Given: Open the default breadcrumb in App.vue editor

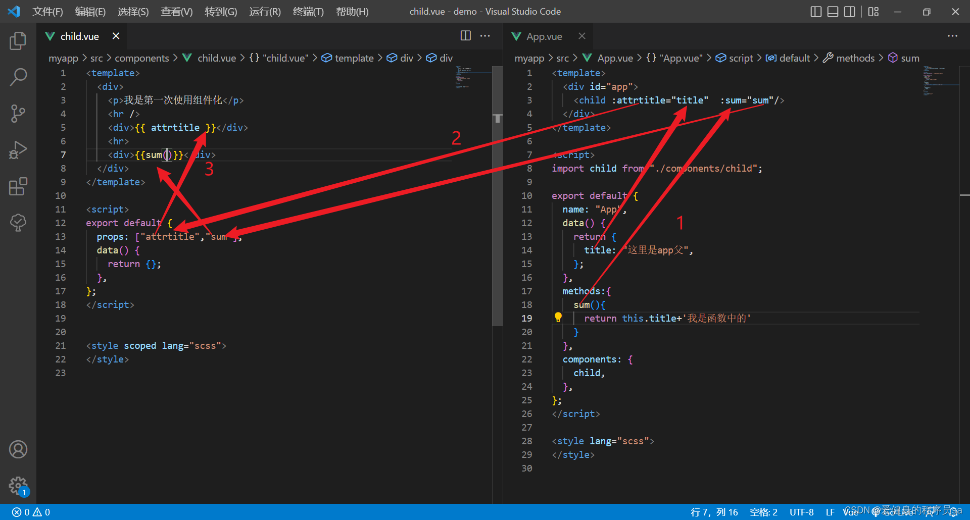Looking at the screenshot, I should pos(788,58).
